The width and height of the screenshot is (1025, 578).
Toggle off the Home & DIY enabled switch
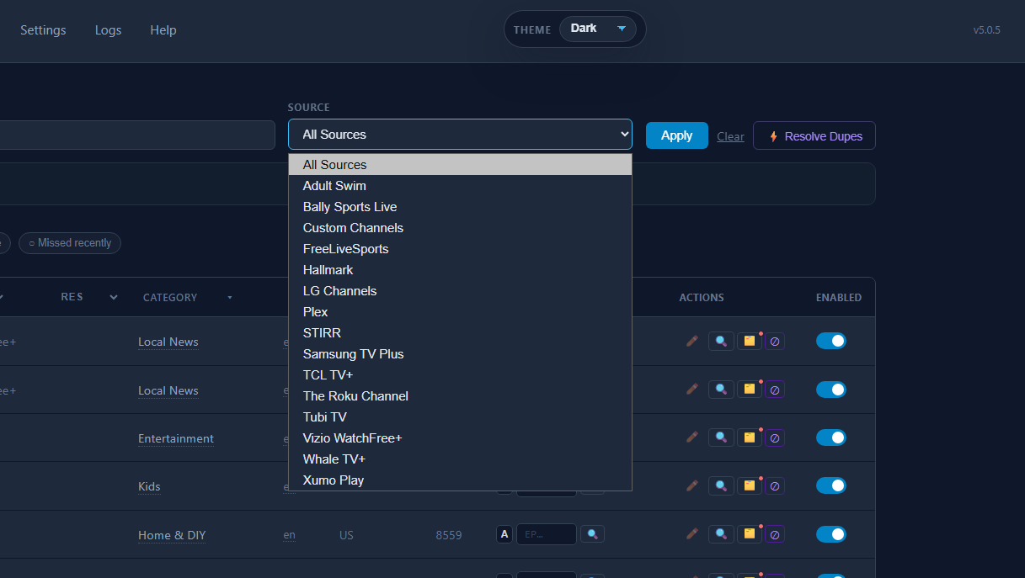831,534
